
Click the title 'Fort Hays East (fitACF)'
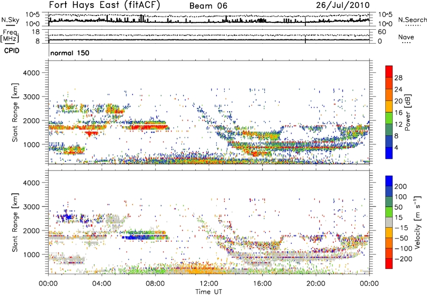pos(104,5)
